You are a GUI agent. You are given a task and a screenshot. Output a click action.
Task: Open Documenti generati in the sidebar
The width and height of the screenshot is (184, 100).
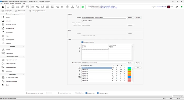click(x=11, y=25)
